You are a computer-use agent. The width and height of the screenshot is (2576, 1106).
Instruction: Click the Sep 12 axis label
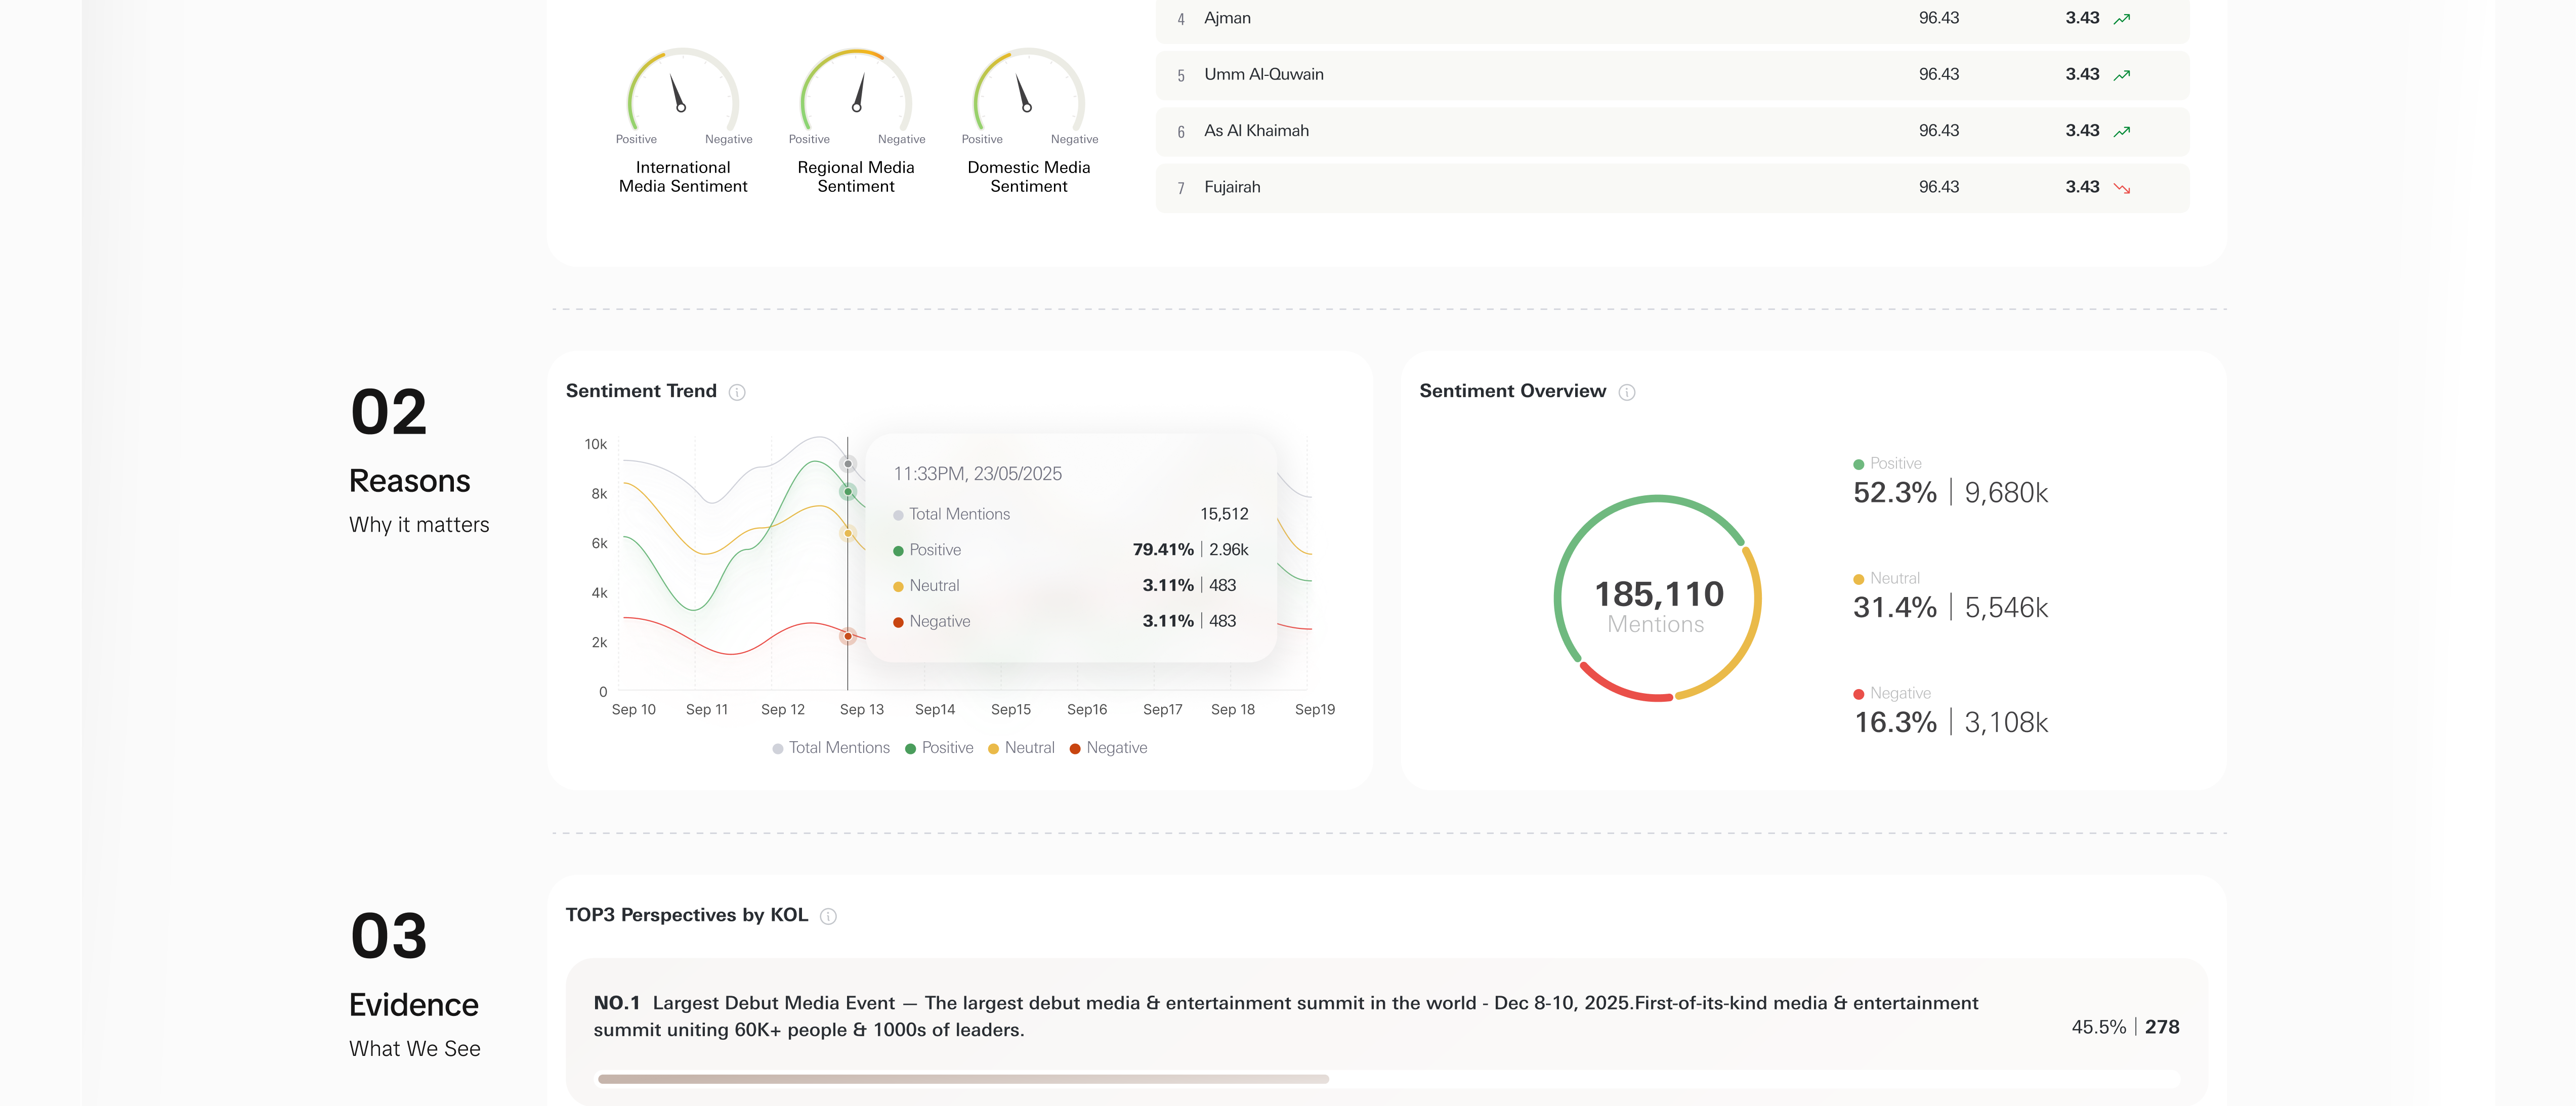(x=783, y=710)
